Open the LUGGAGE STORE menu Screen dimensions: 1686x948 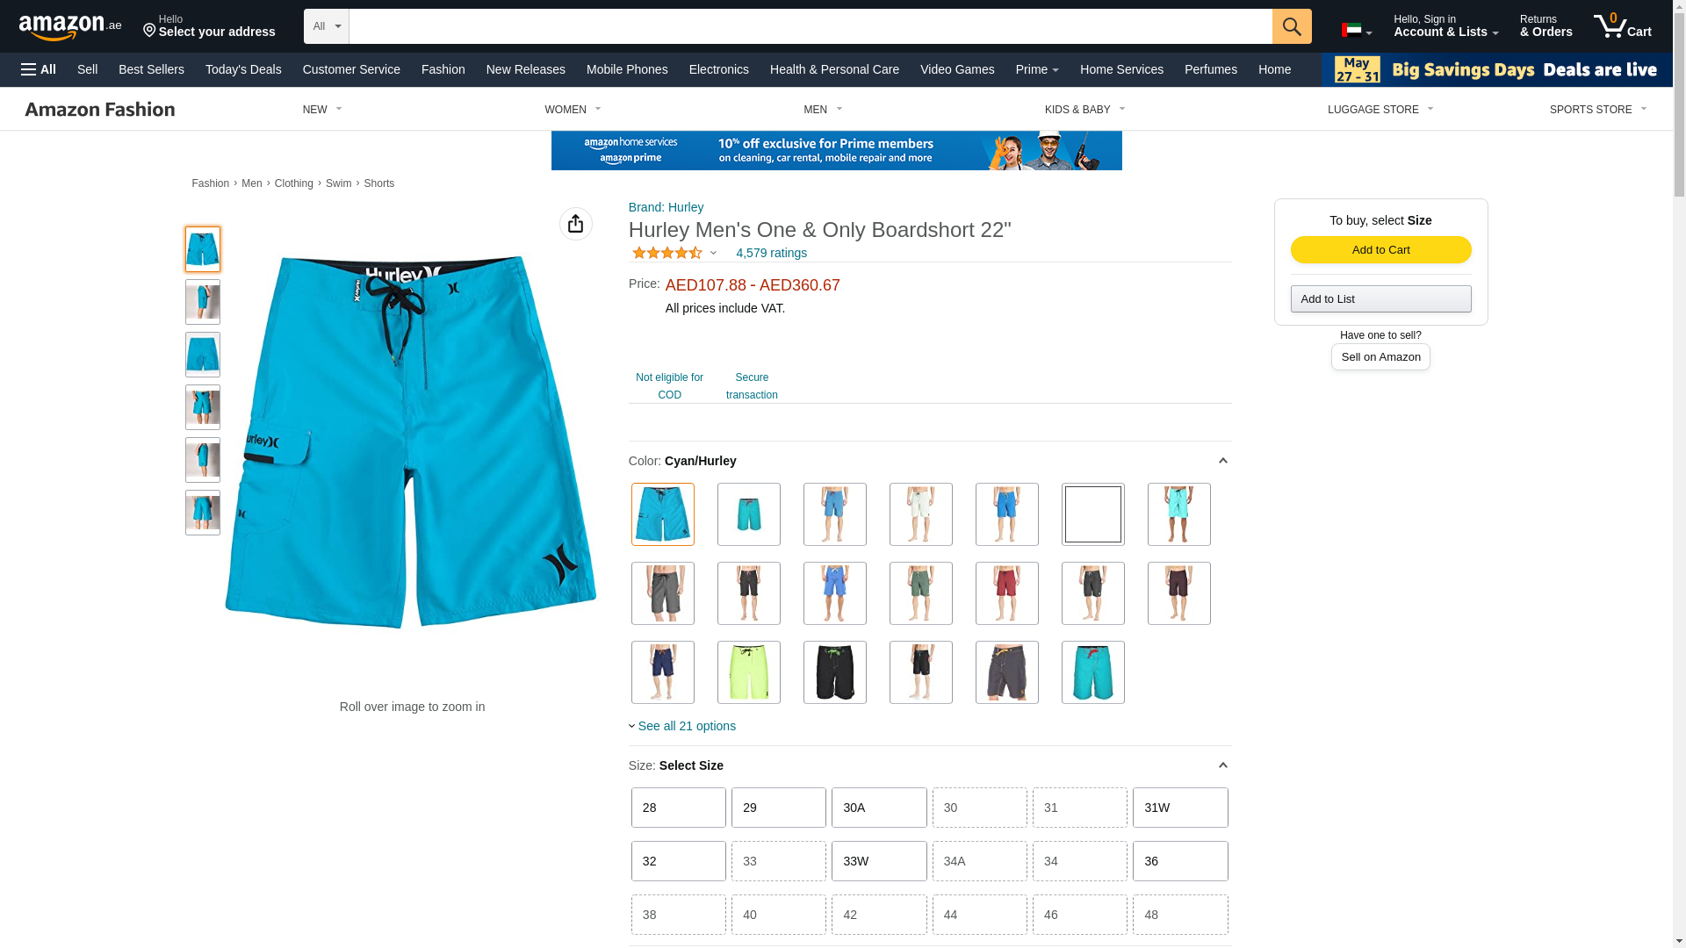click(x=1380, y=110)
